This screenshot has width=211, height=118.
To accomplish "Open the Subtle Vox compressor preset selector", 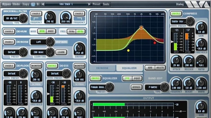I will [182, 21].
